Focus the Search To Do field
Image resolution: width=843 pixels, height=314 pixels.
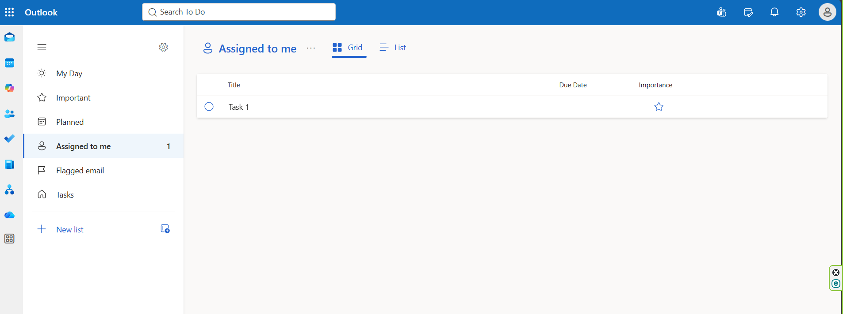point(239,12)
